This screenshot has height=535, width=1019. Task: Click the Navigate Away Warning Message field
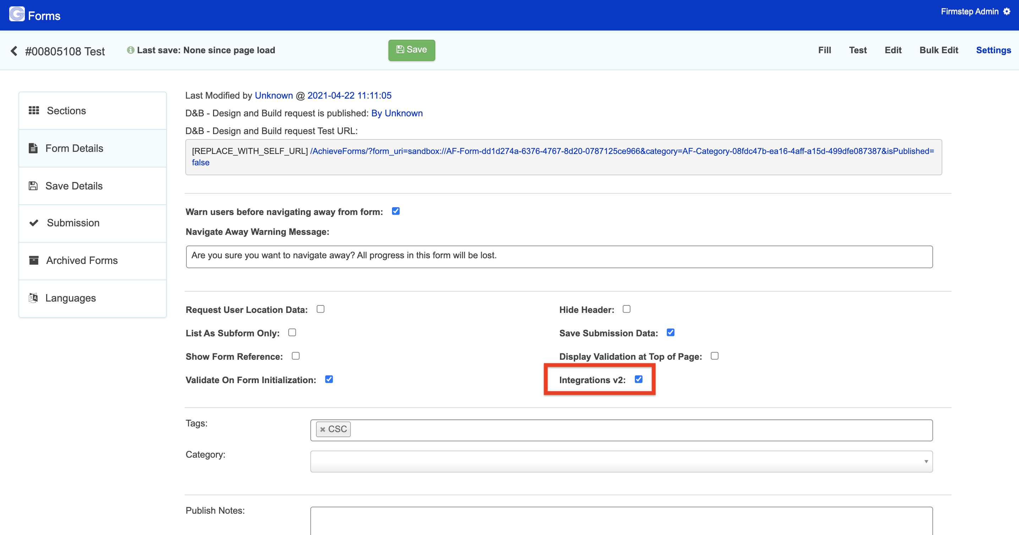(x=559, y=257)
